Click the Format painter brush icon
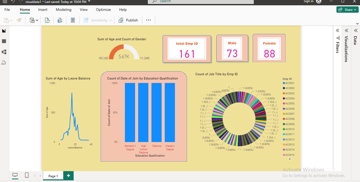 [x=19, y=20]
